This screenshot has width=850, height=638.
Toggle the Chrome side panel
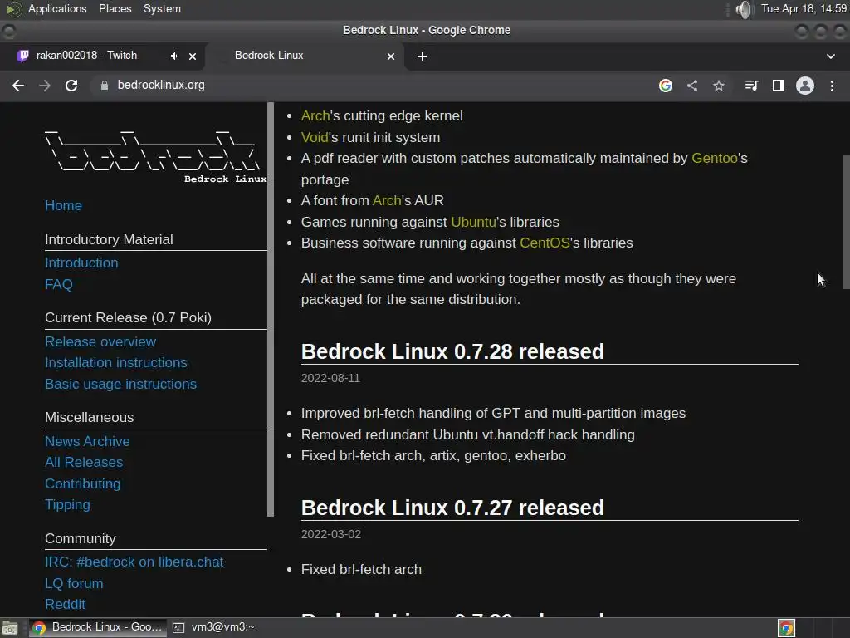[x=779, y=86]
